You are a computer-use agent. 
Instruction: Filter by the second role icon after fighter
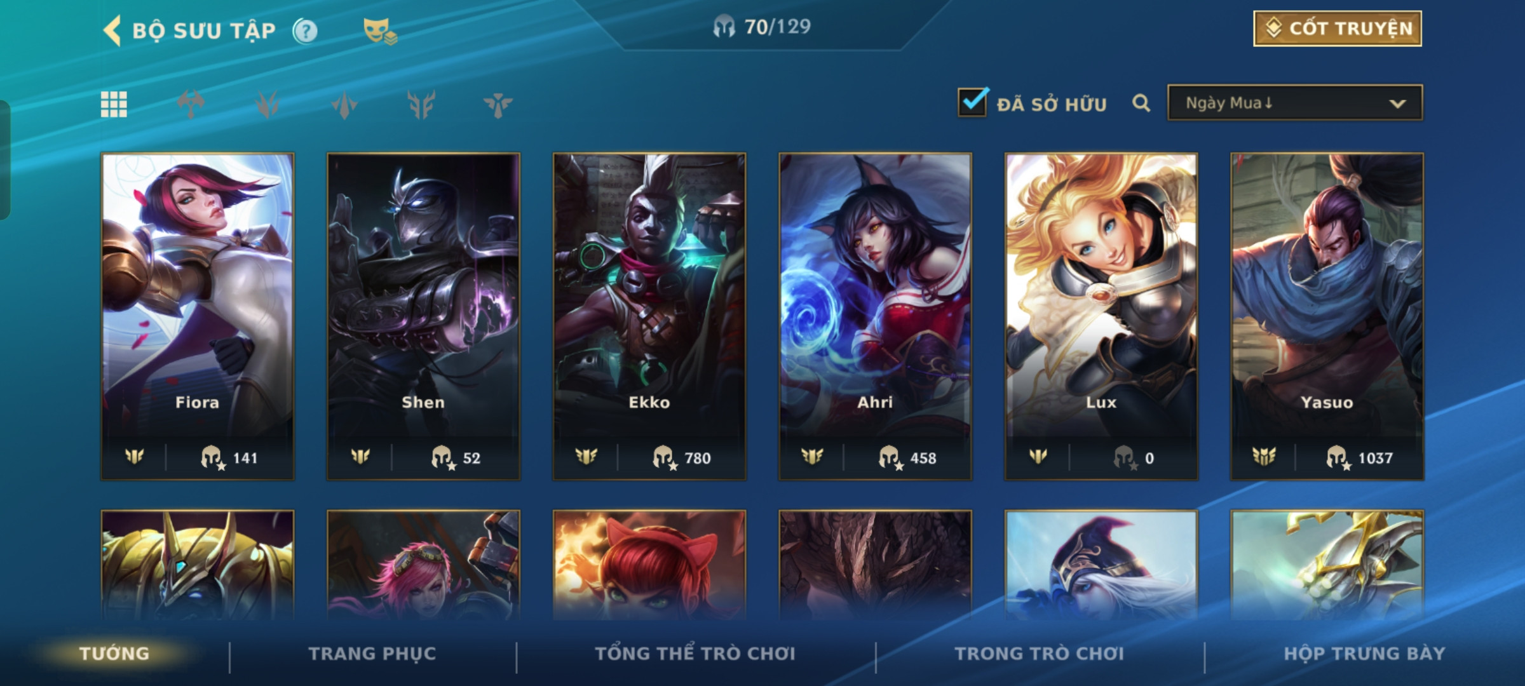pos(268,104)
